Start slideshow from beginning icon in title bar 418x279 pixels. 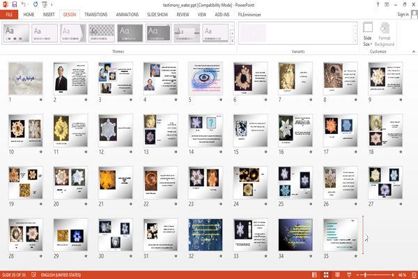click(45, 5)
